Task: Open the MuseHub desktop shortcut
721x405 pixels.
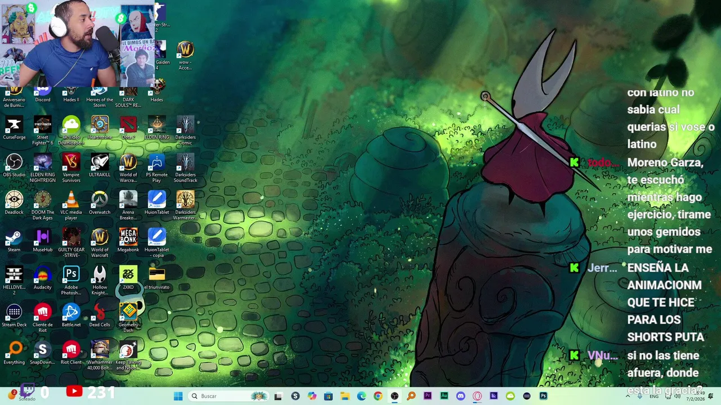Action: pos(43,241)
